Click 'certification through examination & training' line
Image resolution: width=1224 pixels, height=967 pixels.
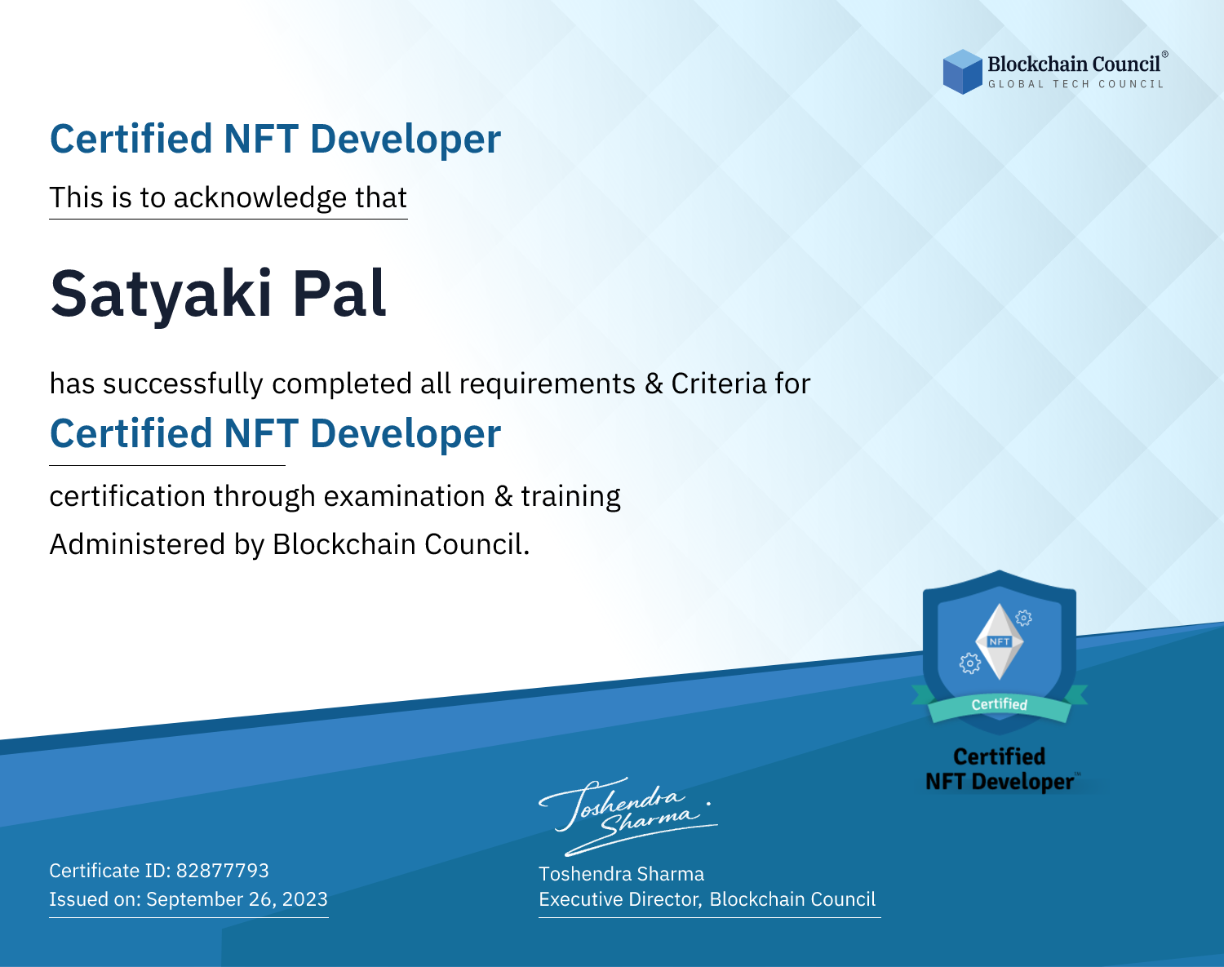pyautogui.click(x=335, y=497)
